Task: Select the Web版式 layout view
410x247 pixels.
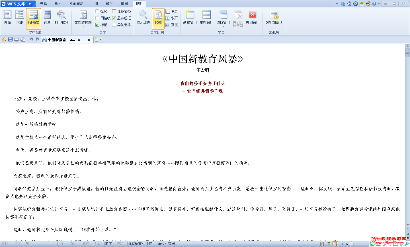Action: [x=34, y=18]
